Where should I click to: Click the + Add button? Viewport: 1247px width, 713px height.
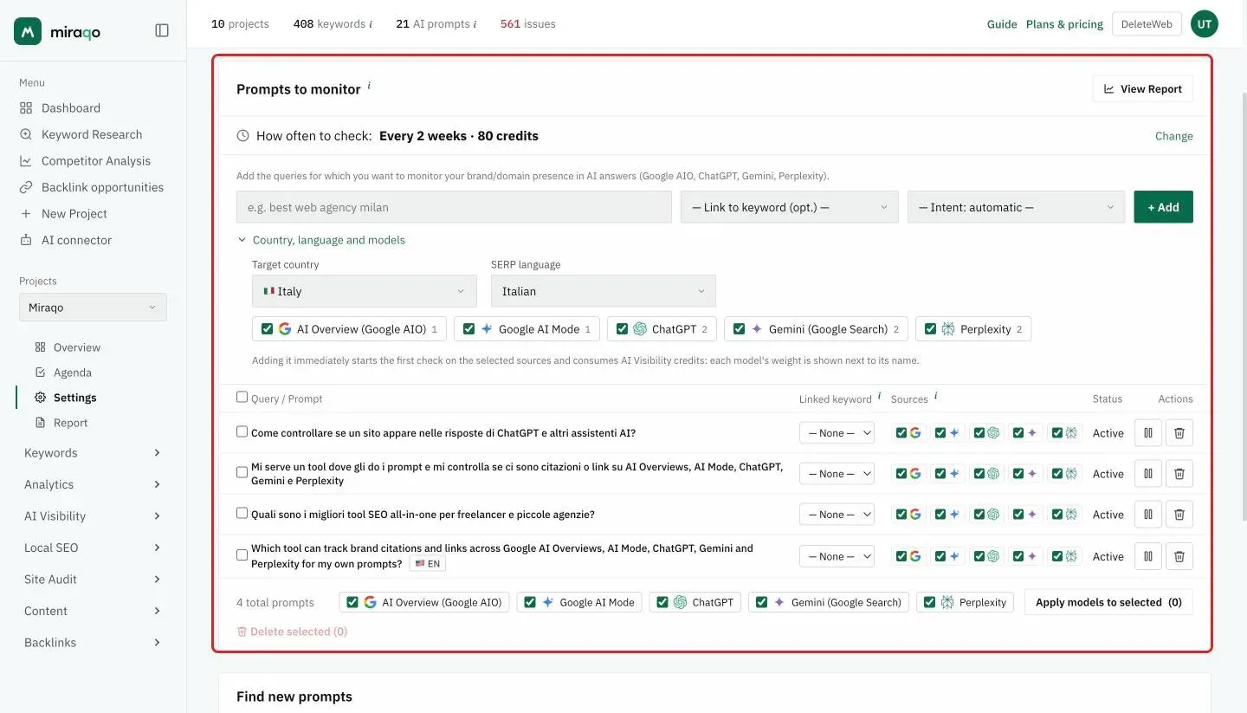[x=1163, y=207]
